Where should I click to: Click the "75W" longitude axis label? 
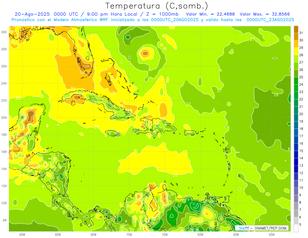click(129, 235)
